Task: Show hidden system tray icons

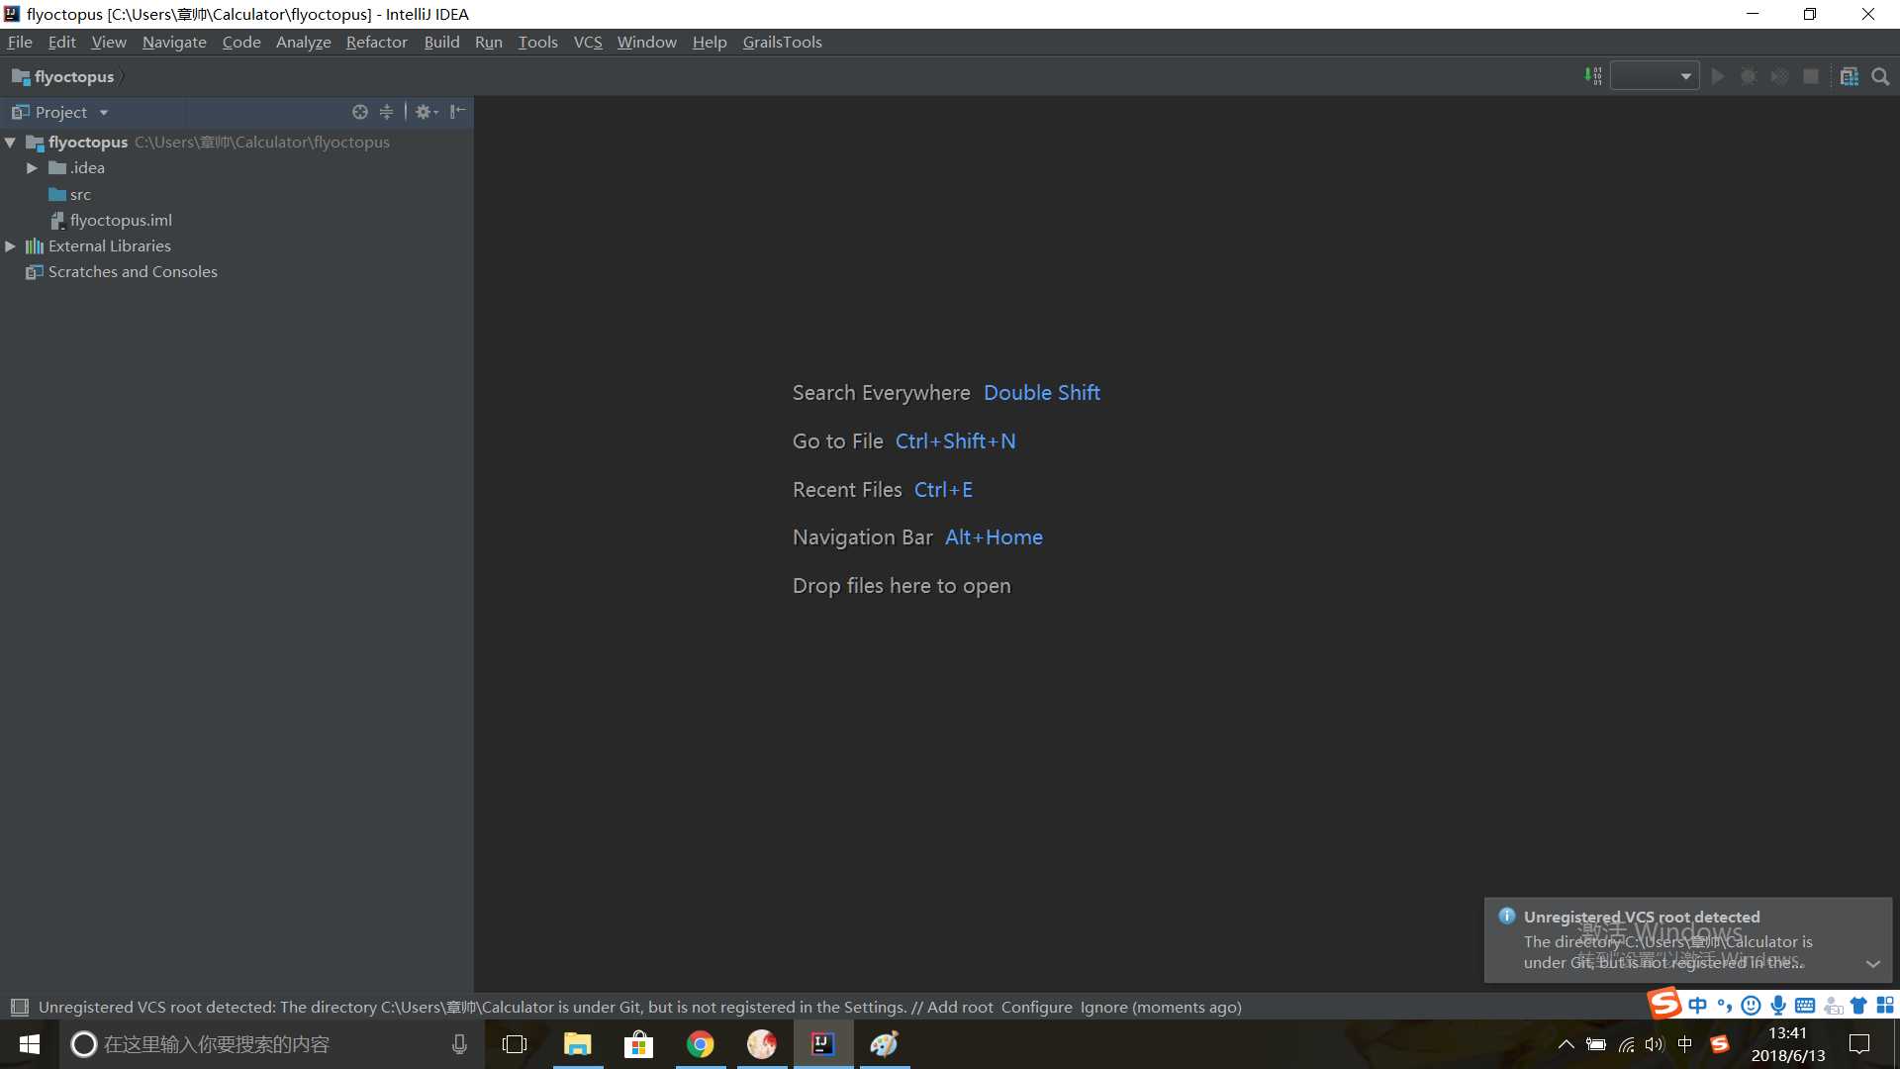Action: coord(1566,1044)
